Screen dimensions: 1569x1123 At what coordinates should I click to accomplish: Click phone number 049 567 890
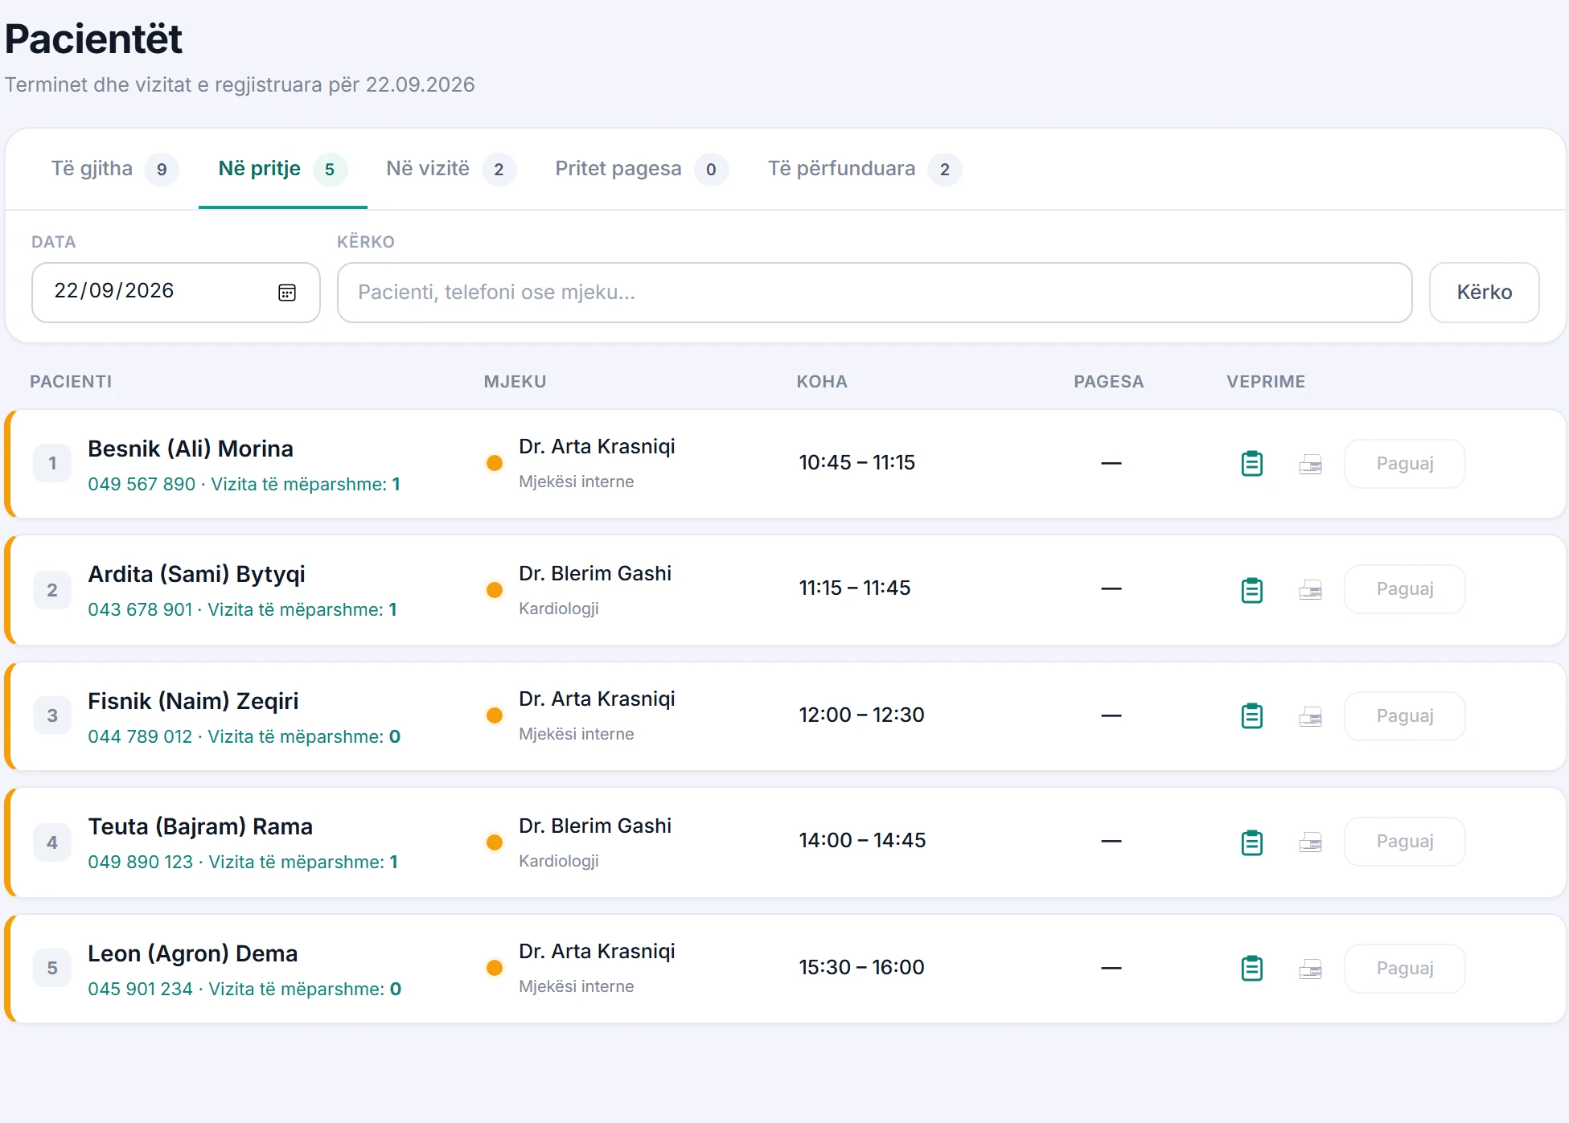point(142,484)
